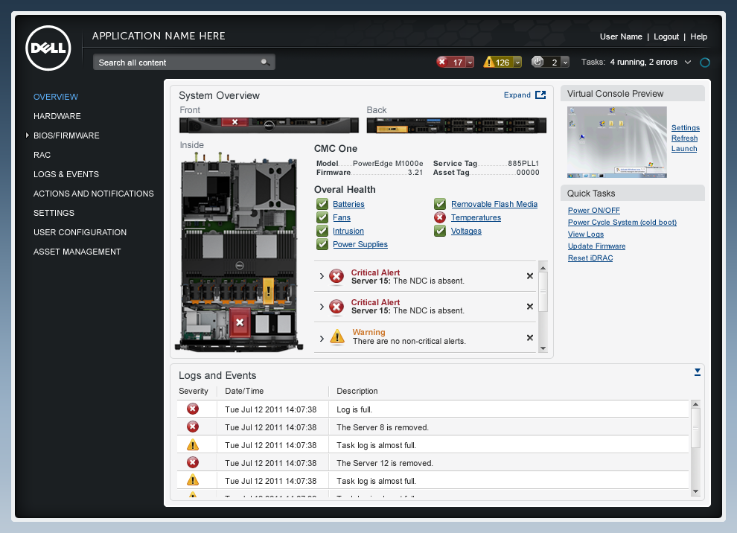This screenshot has width=737, height=533.
Task: Go to RAC in the sidebar
Action: 42,155
